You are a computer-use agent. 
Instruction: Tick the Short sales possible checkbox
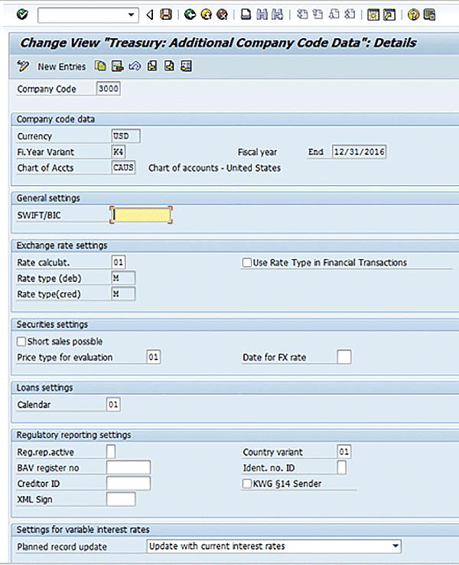point(21,342)
